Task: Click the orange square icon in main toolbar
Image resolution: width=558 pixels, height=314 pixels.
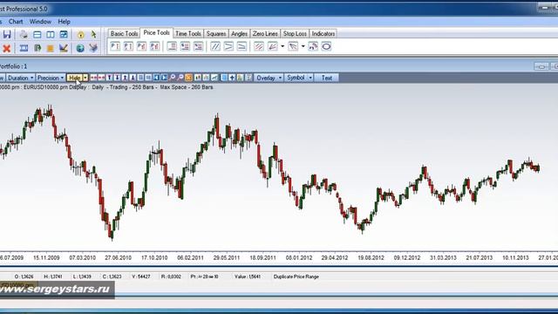Action: point(51,48)
